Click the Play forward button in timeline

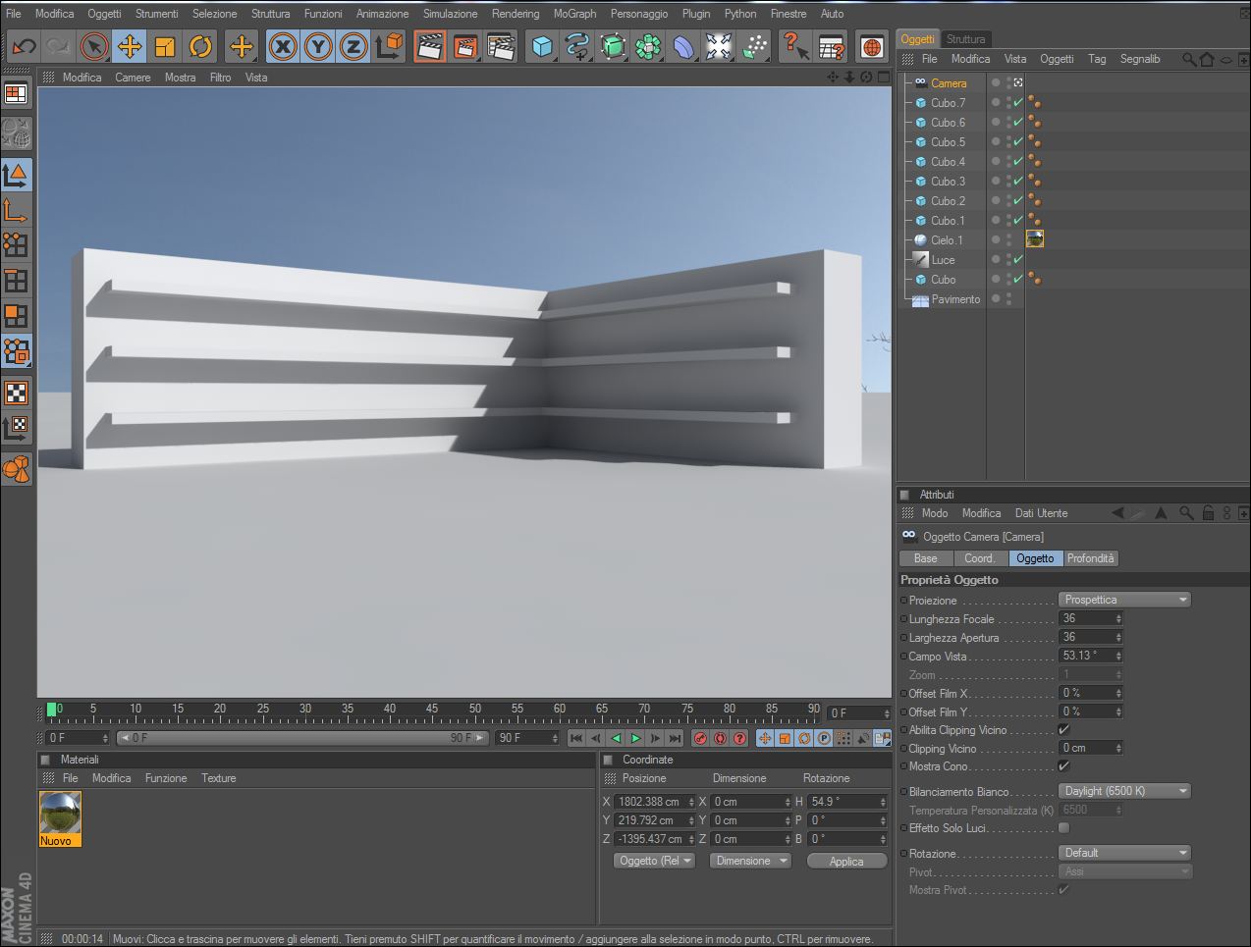pos(635,738)
